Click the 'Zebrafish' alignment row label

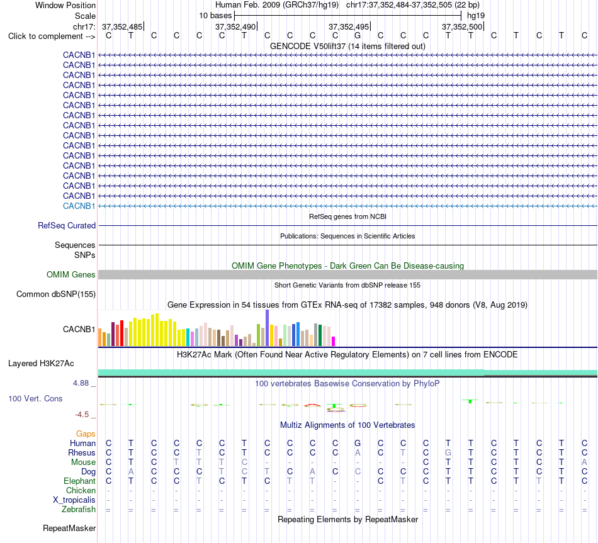click(x=79, y=510)
